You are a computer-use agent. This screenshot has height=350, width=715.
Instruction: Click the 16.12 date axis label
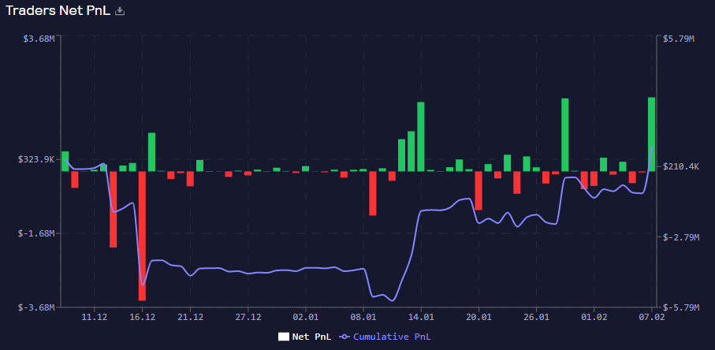pyautogui.click(x=142, y=316)
